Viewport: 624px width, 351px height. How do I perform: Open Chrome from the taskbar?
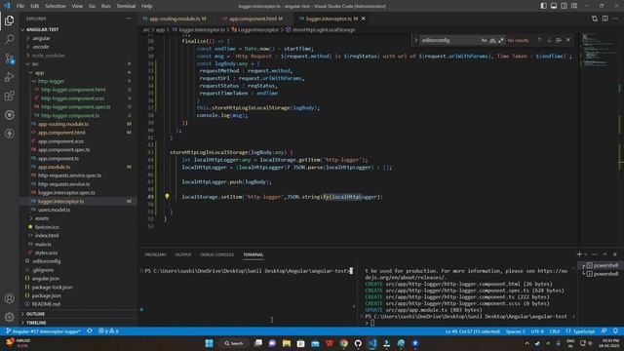(343, 343)
